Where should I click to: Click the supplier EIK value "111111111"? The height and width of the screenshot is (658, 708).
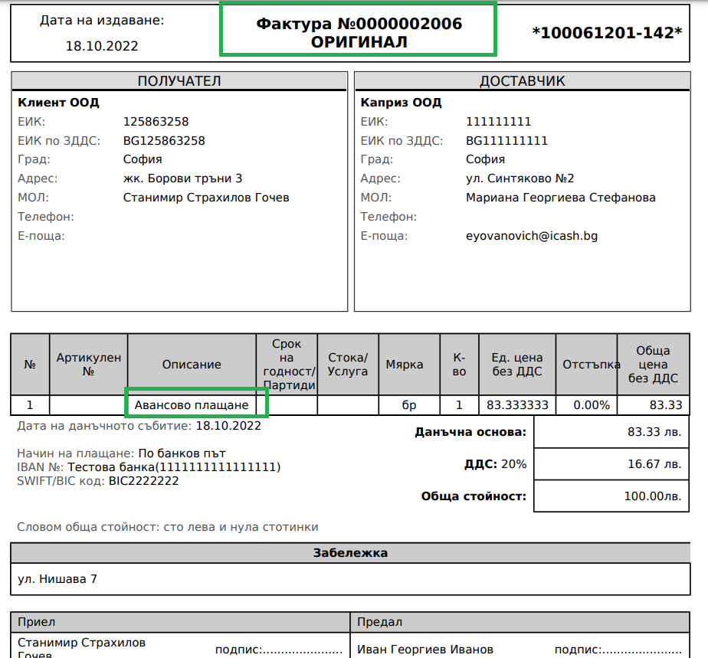point(499,121)
